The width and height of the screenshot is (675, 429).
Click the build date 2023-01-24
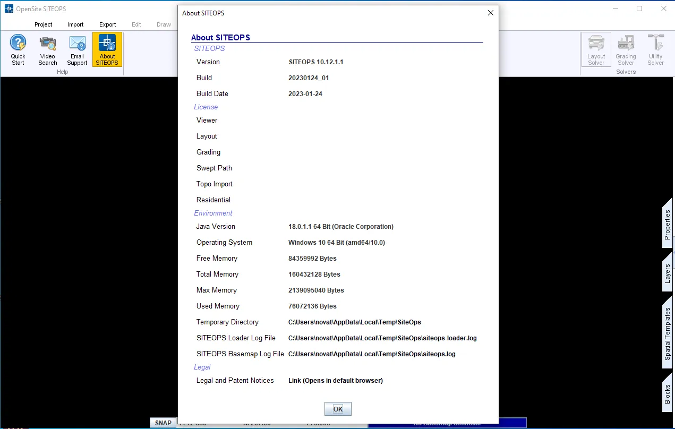[x=305, y=94]
